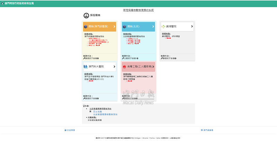Click the red logo on 南粵工聯 card
Viewport: 277px width, 141px height.
pos(124,66)
